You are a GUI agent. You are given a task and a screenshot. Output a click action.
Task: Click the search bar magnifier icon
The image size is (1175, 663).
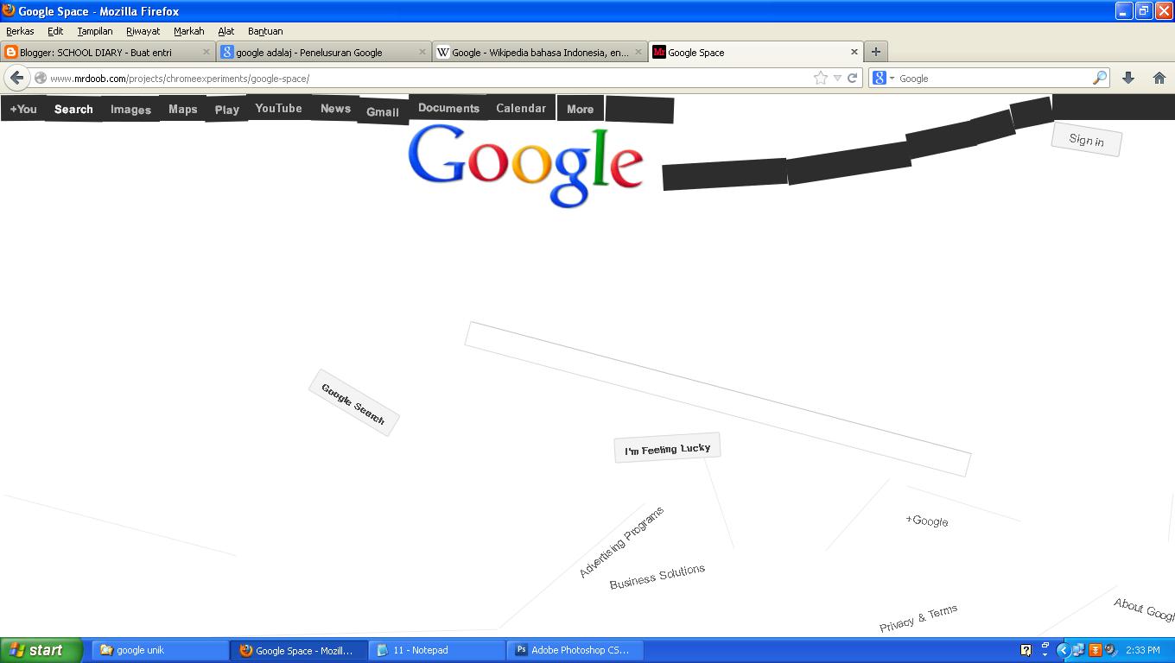tap(1100, 78)
